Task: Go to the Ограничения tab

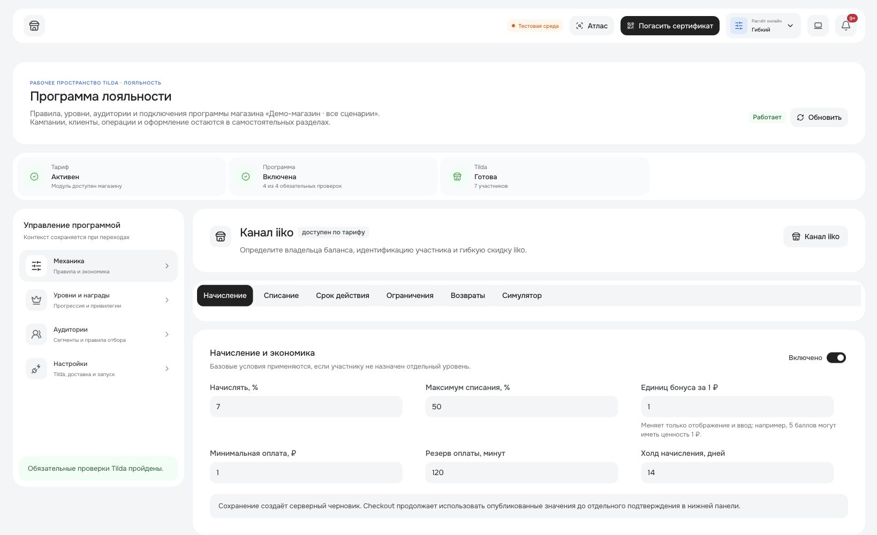Action: click(x=410, y=295)
